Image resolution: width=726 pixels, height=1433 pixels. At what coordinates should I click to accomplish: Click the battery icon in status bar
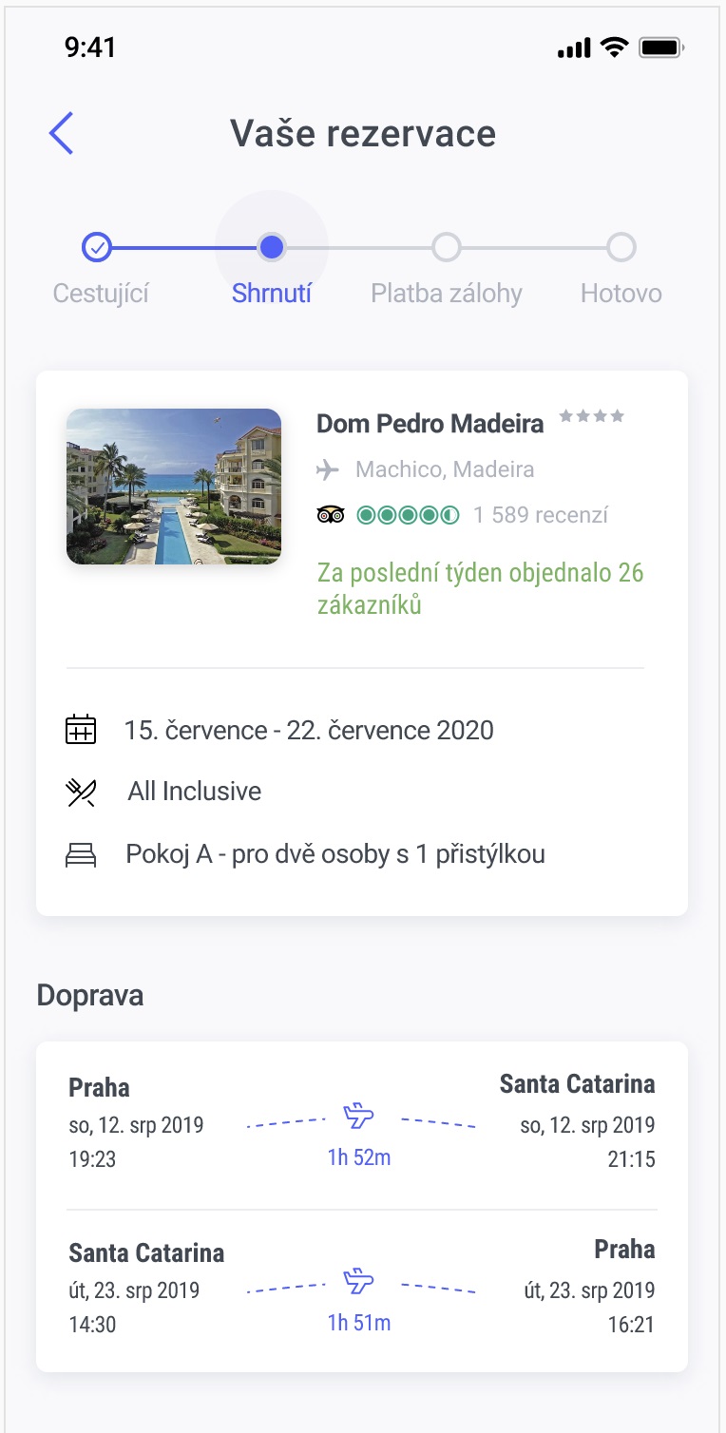661,48
